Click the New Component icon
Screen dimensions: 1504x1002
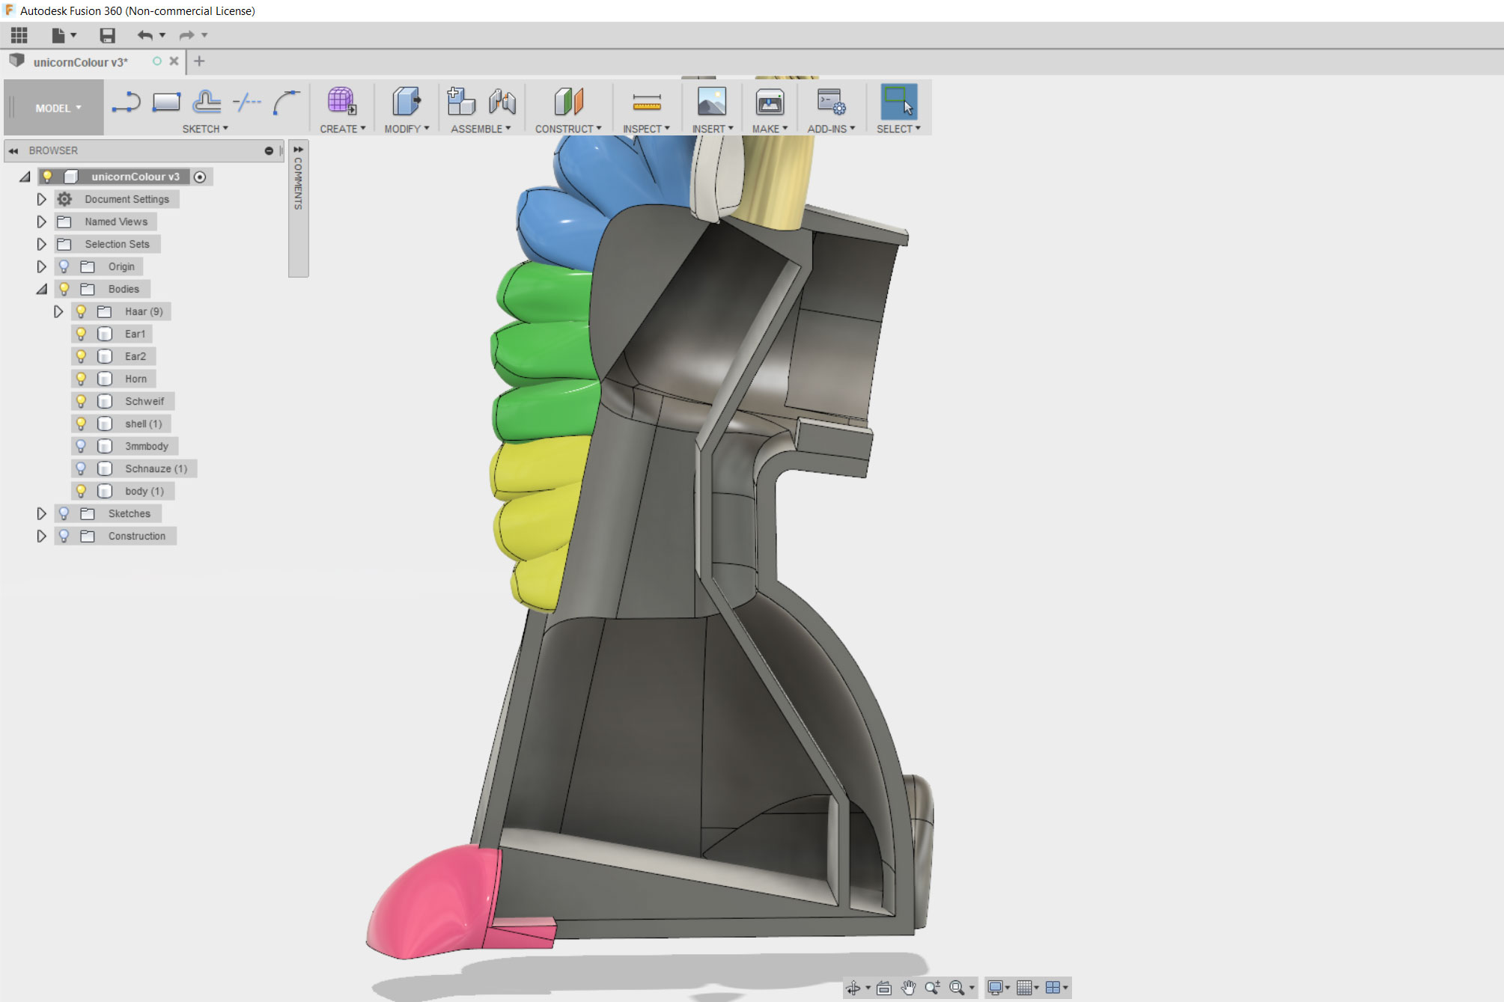pyautogui.click(x=460, y=101)
